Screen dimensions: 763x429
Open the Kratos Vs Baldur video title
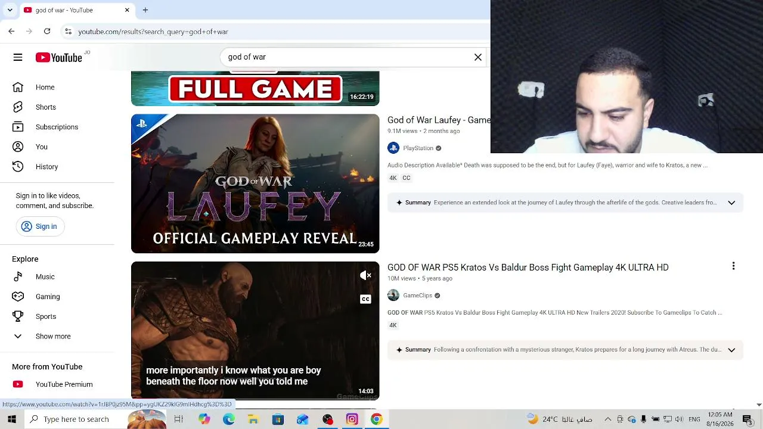click(528, 268)
